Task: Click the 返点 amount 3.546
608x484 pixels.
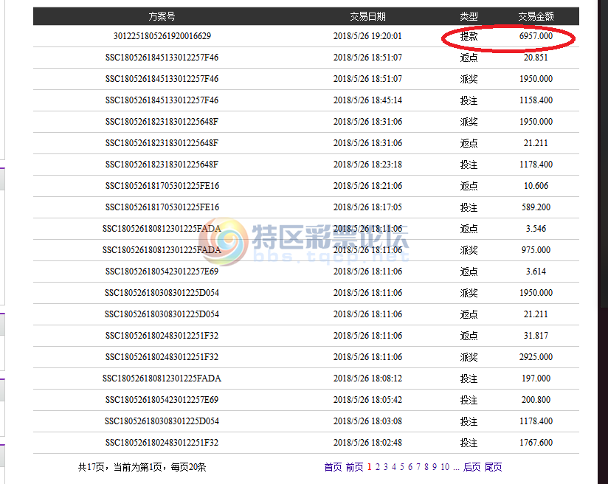Action: pos(536,229)
